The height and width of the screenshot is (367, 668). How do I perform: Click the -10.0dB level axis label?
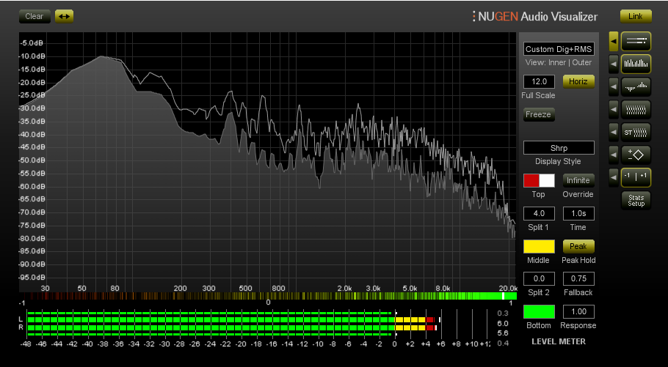click(x=32, y=56)
